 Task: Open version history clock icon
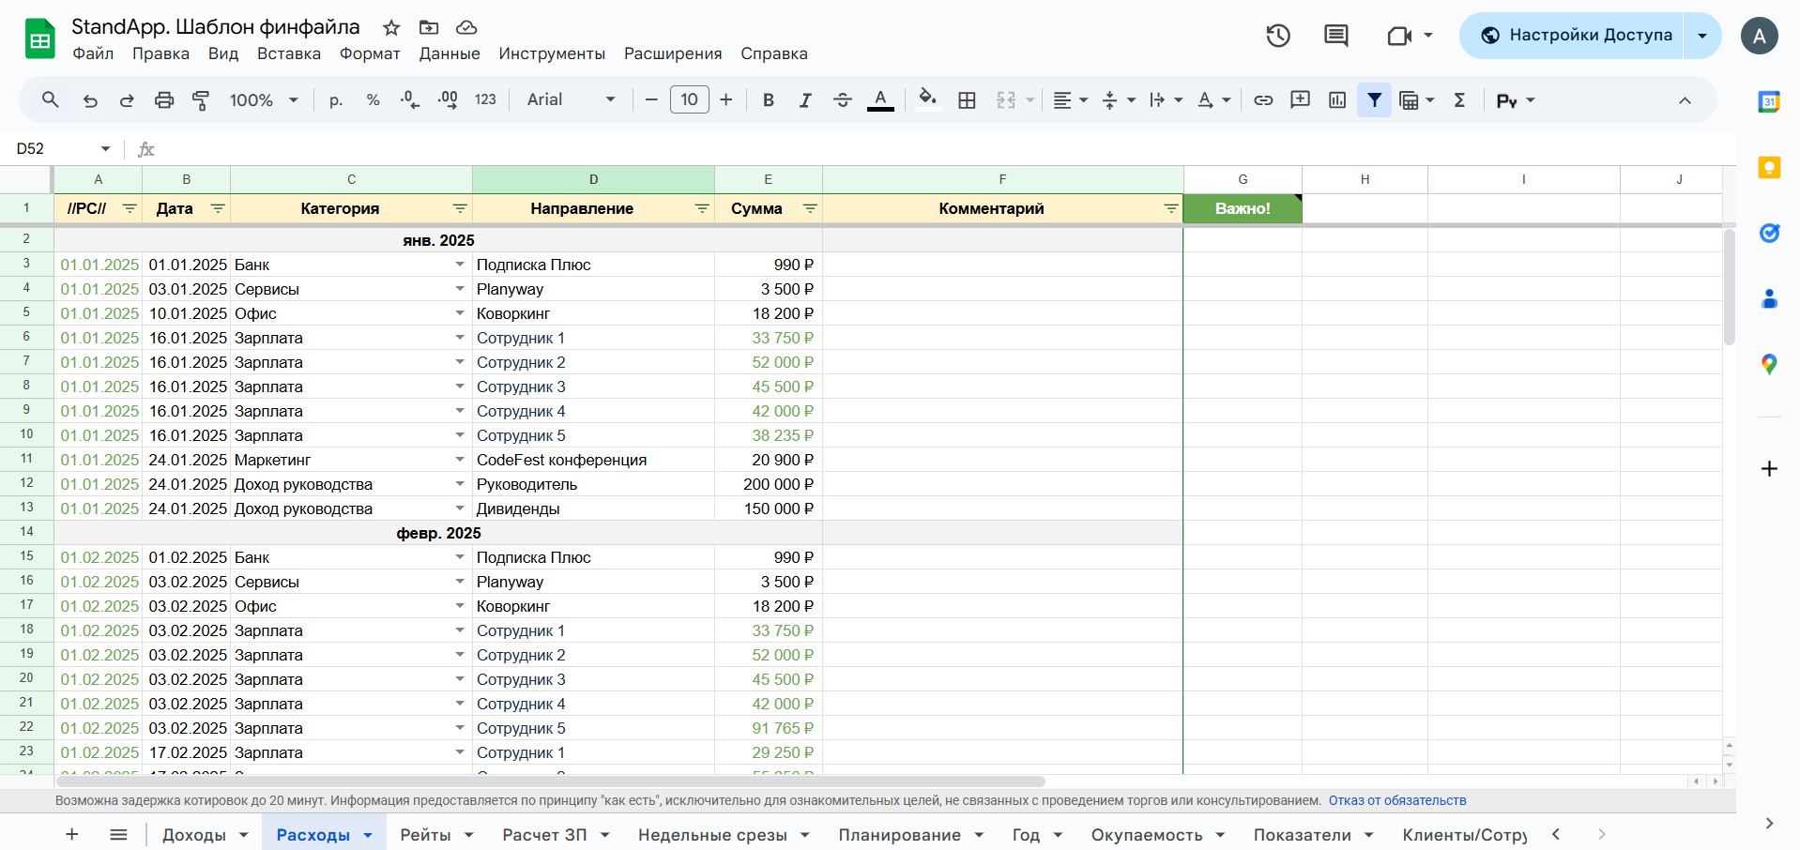point(1277,36)
